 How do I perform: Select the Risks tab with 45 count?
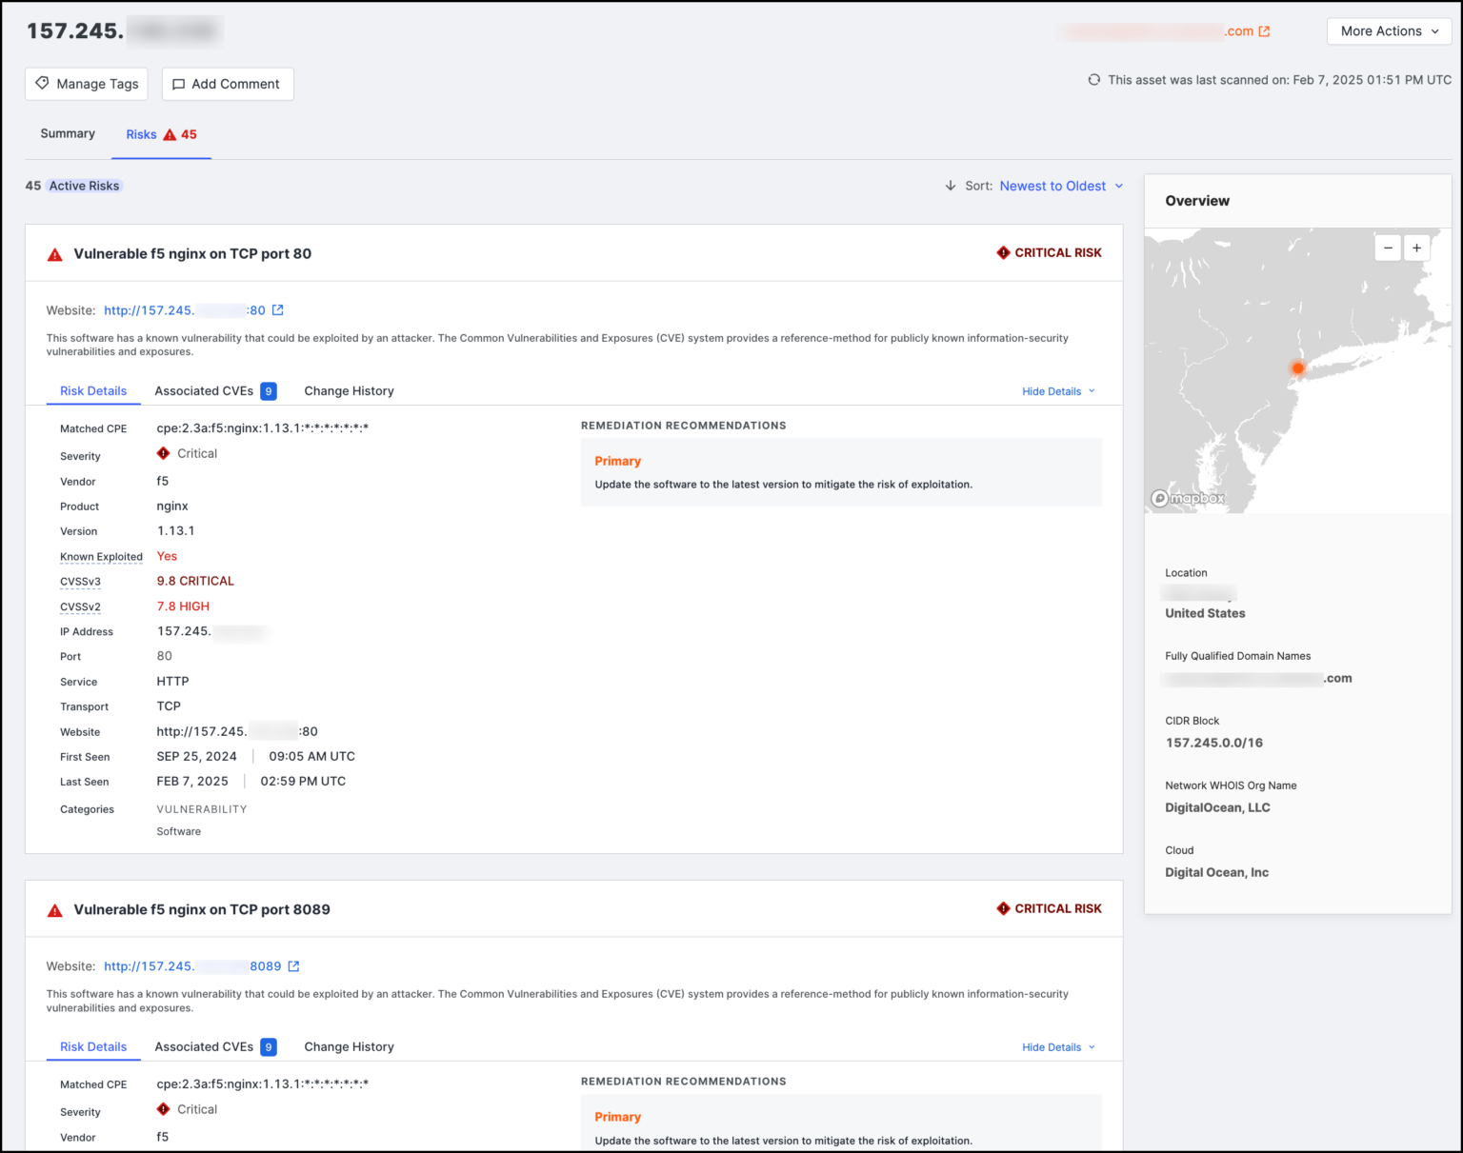tap(161, 134)
